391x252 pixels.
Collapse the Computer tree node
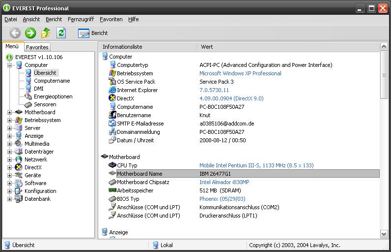tap(9, 65)
